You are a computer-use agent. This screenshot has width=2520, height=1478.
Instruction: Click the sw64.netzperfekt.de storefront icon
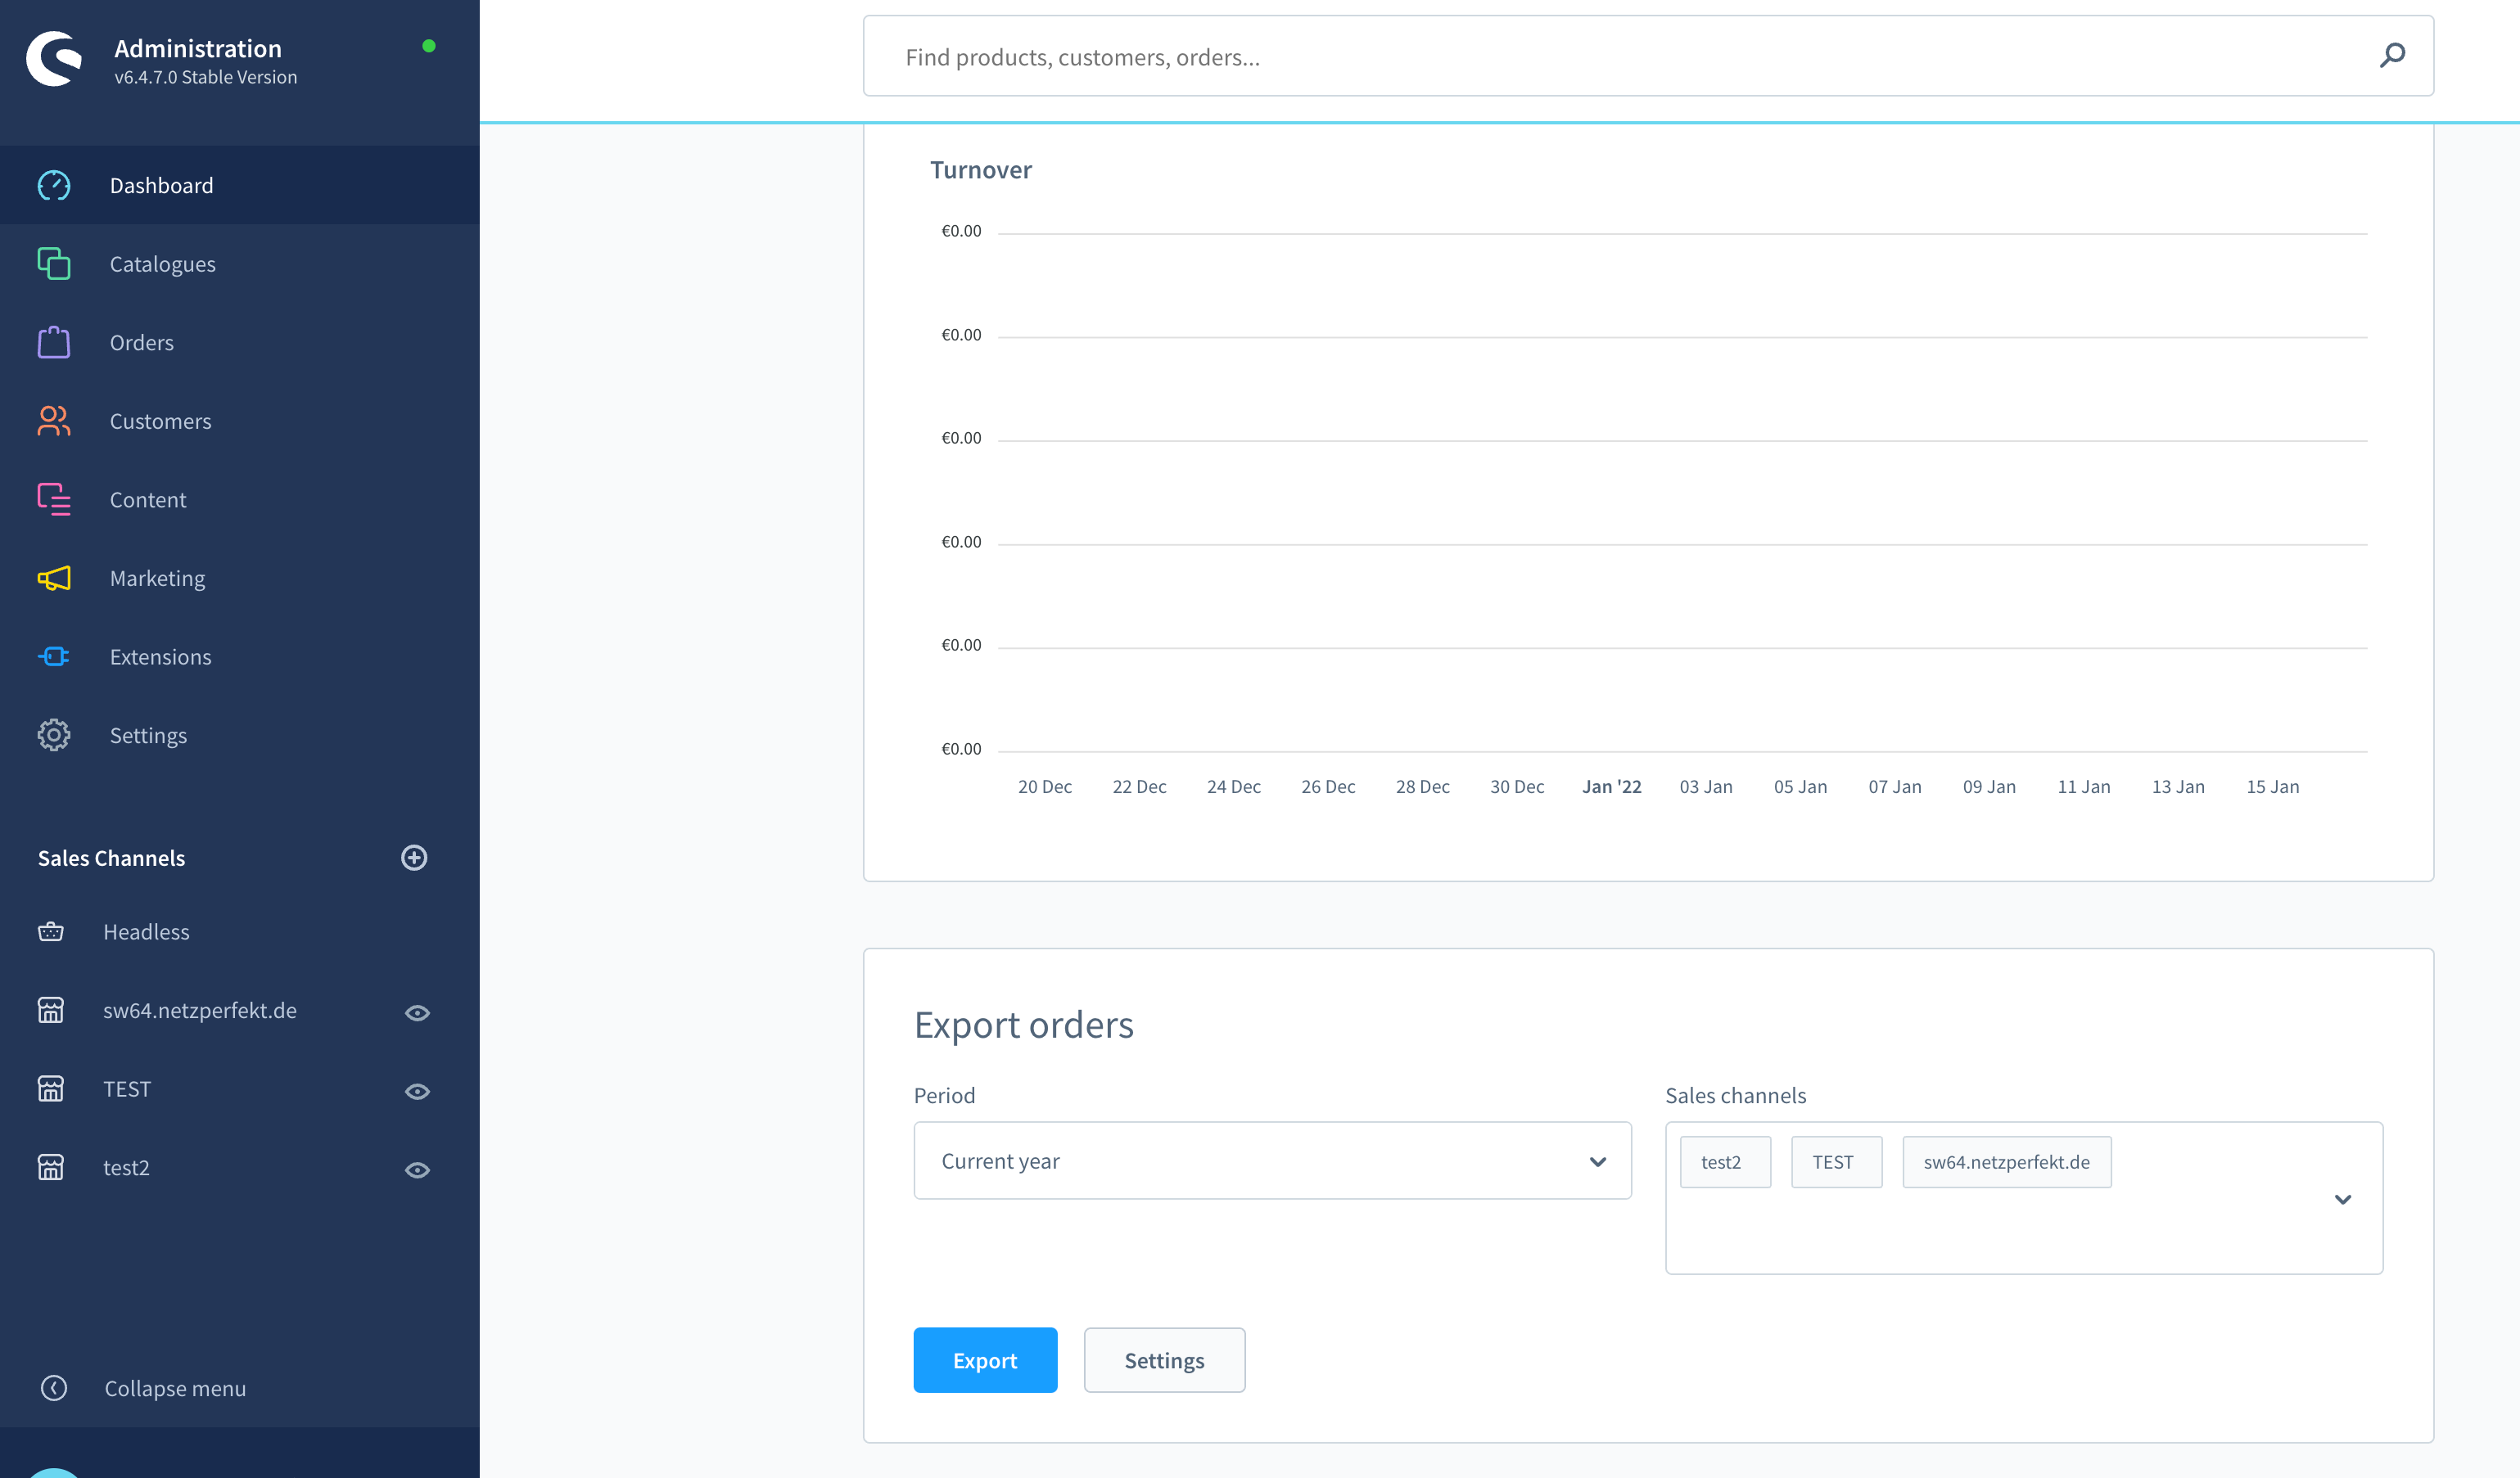tap(51, 1011)
